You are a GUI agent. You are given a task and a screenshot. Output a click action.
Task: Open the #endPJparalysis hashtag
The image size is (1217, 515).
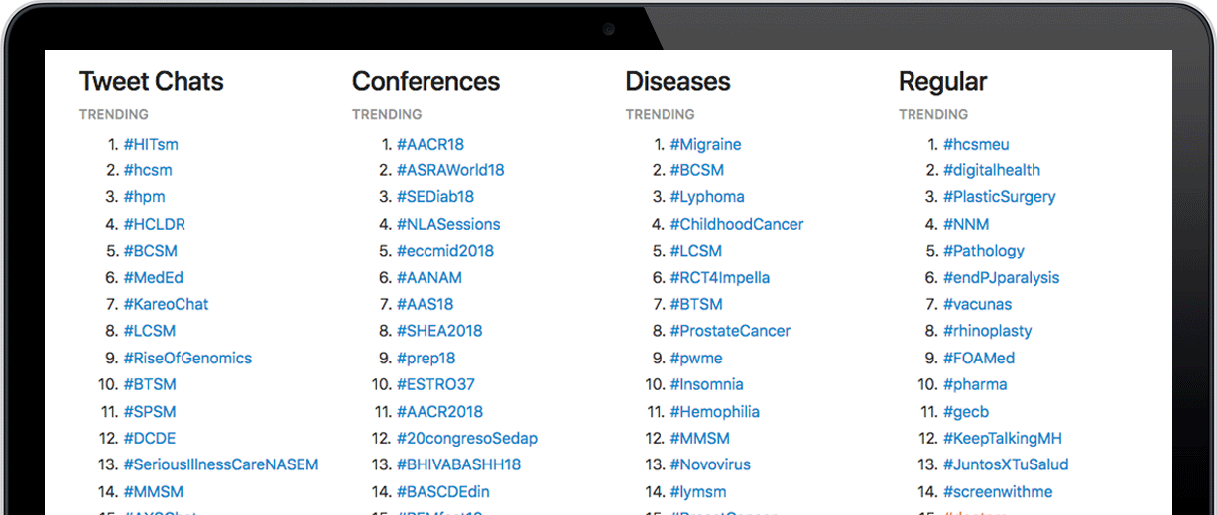1002,277
